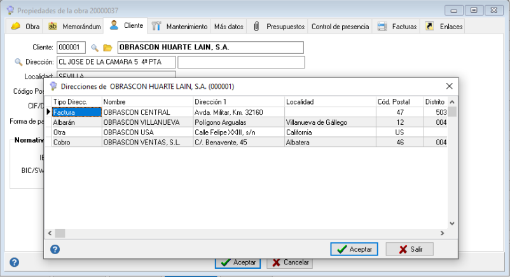The height and width of the screenshot is (277, 510).
Task: Click Avda. Militar, Km. 32160 address cell
Action: click(238, 112)
